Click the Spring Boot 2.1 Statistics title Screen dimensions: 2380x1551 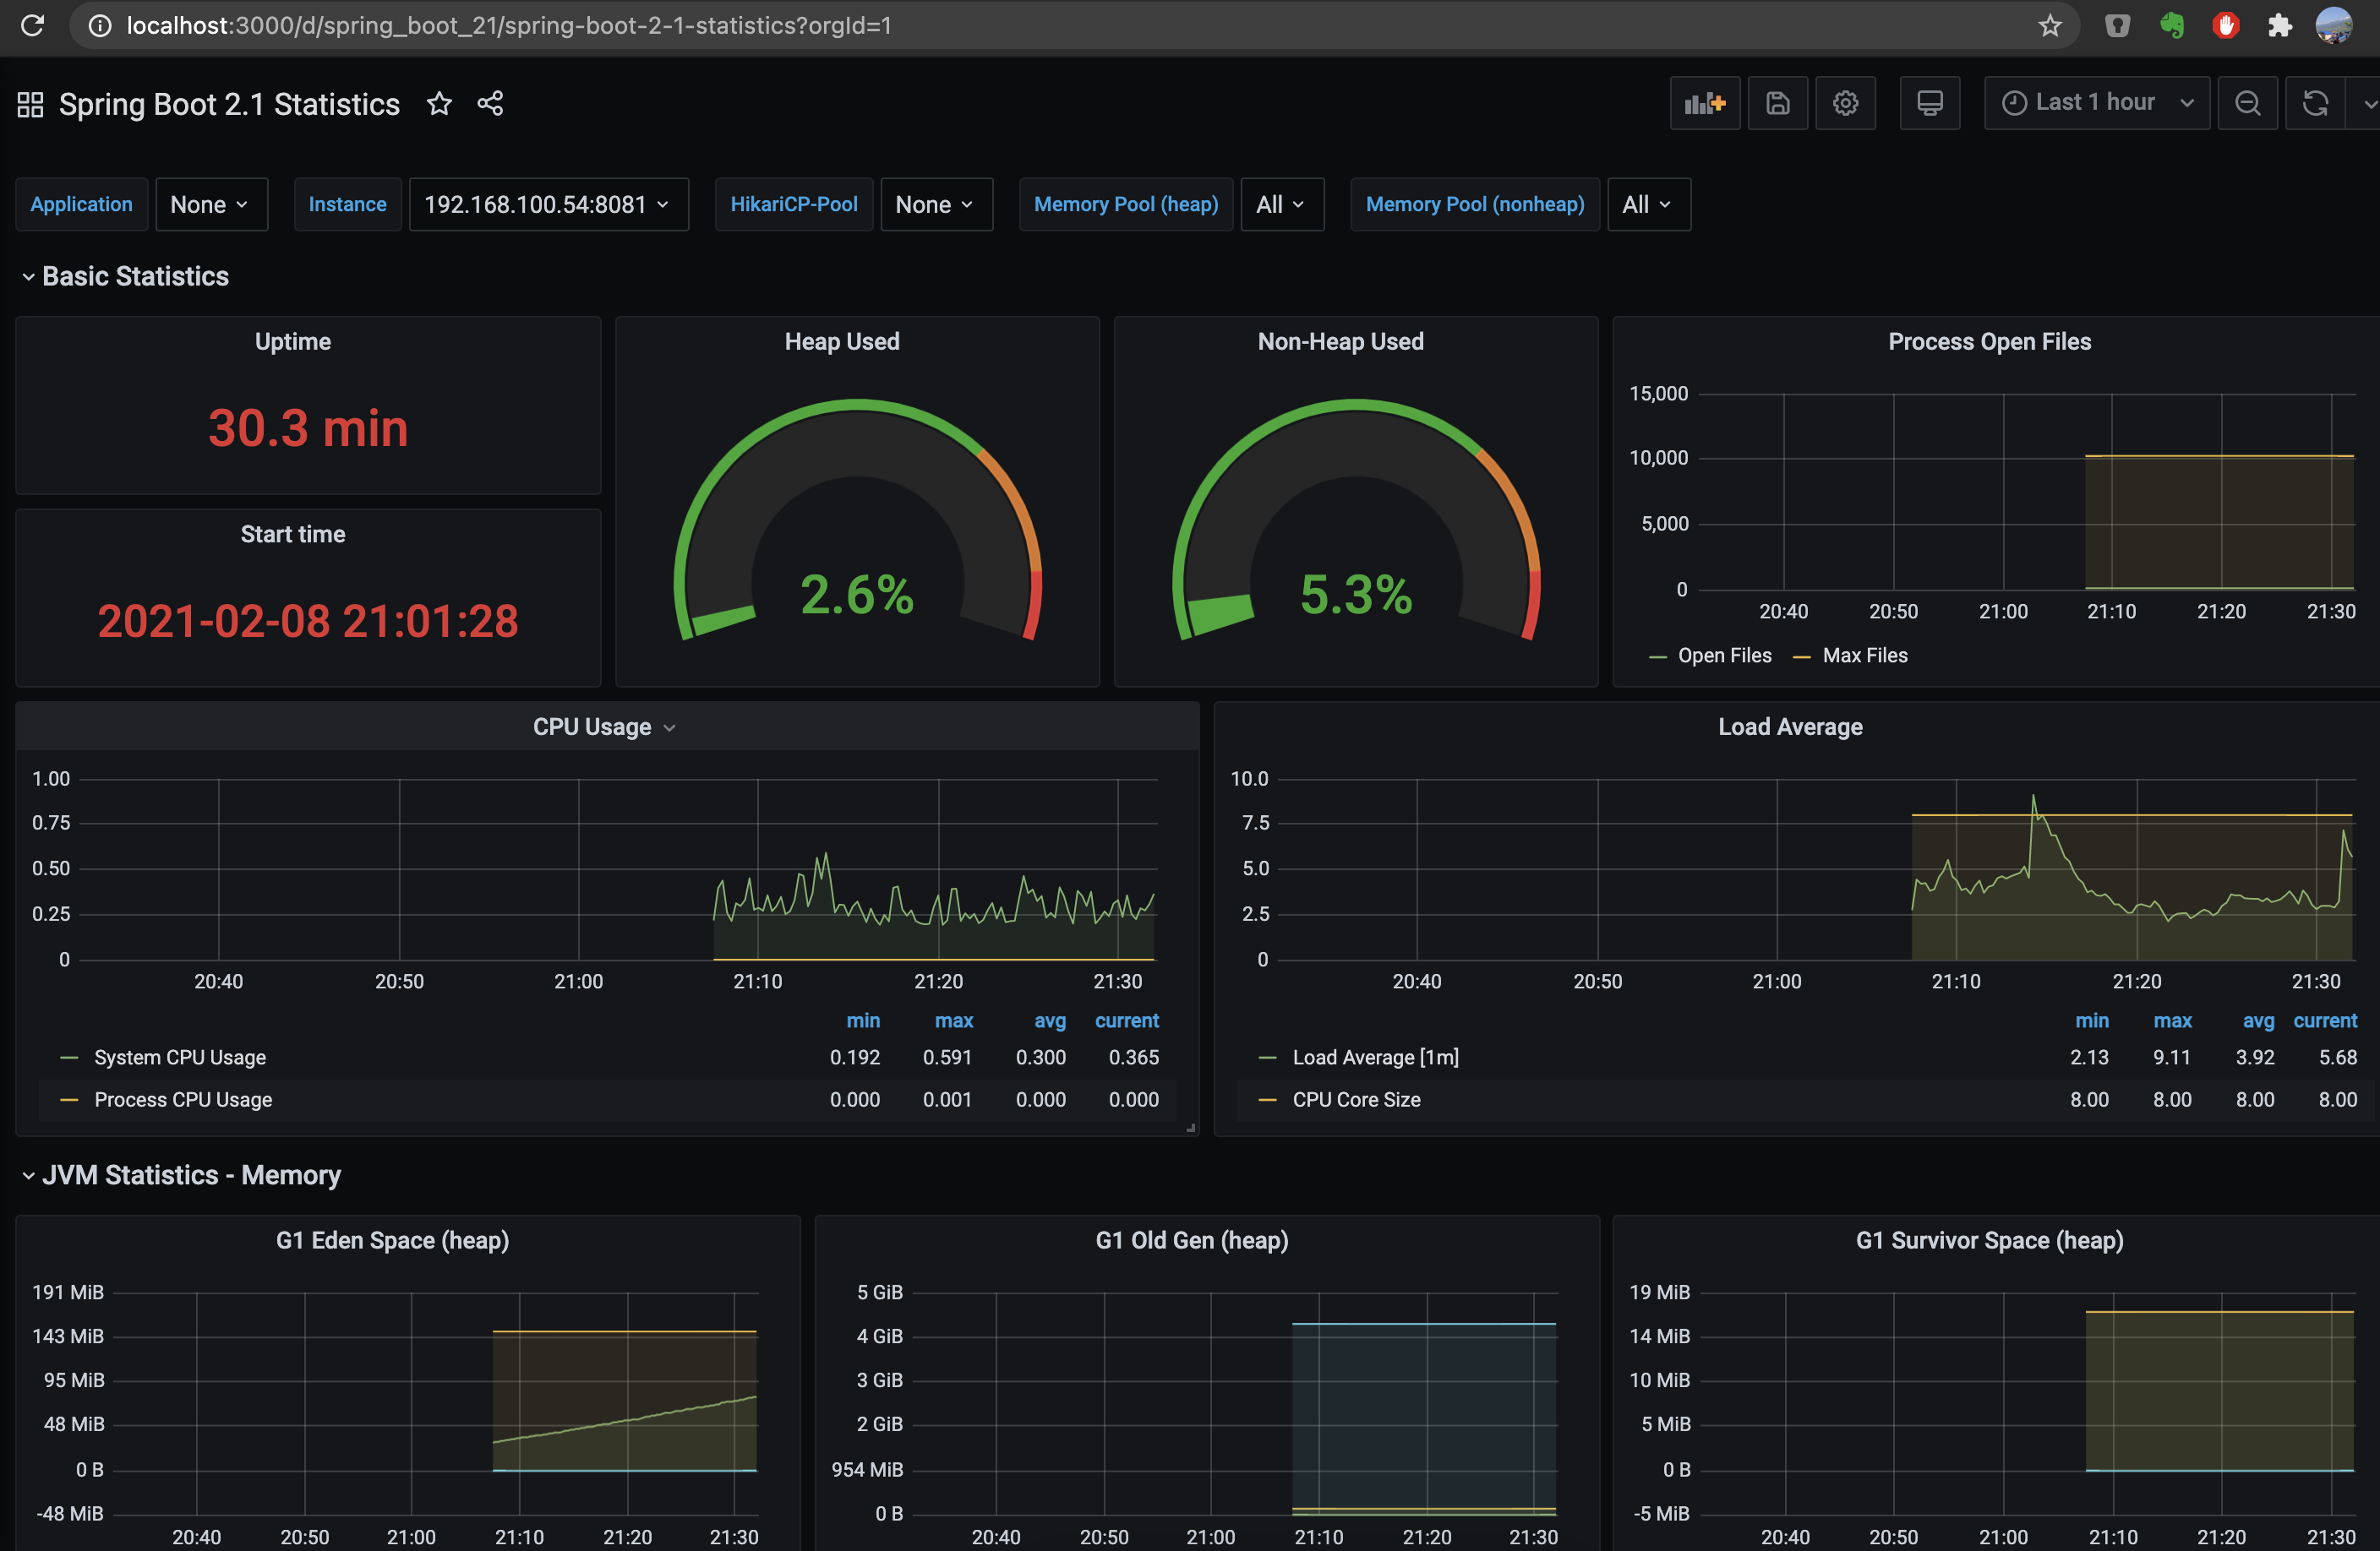click(229, 104)
